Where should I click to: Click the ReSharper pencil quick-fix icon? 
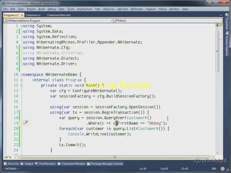pos(26,123)
